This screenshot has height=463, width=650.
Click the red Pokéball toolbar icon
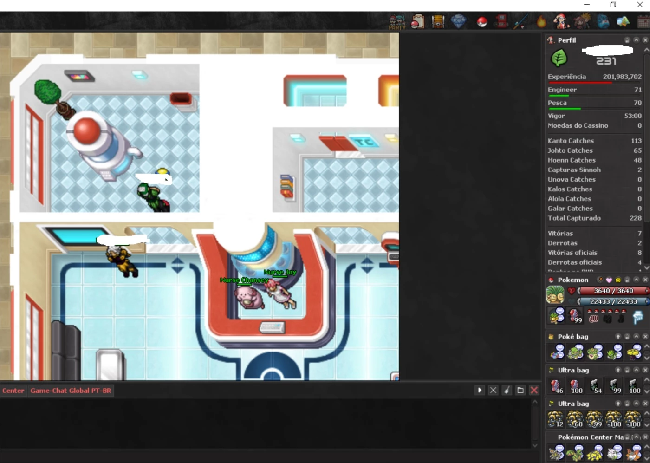click(482, 22)
